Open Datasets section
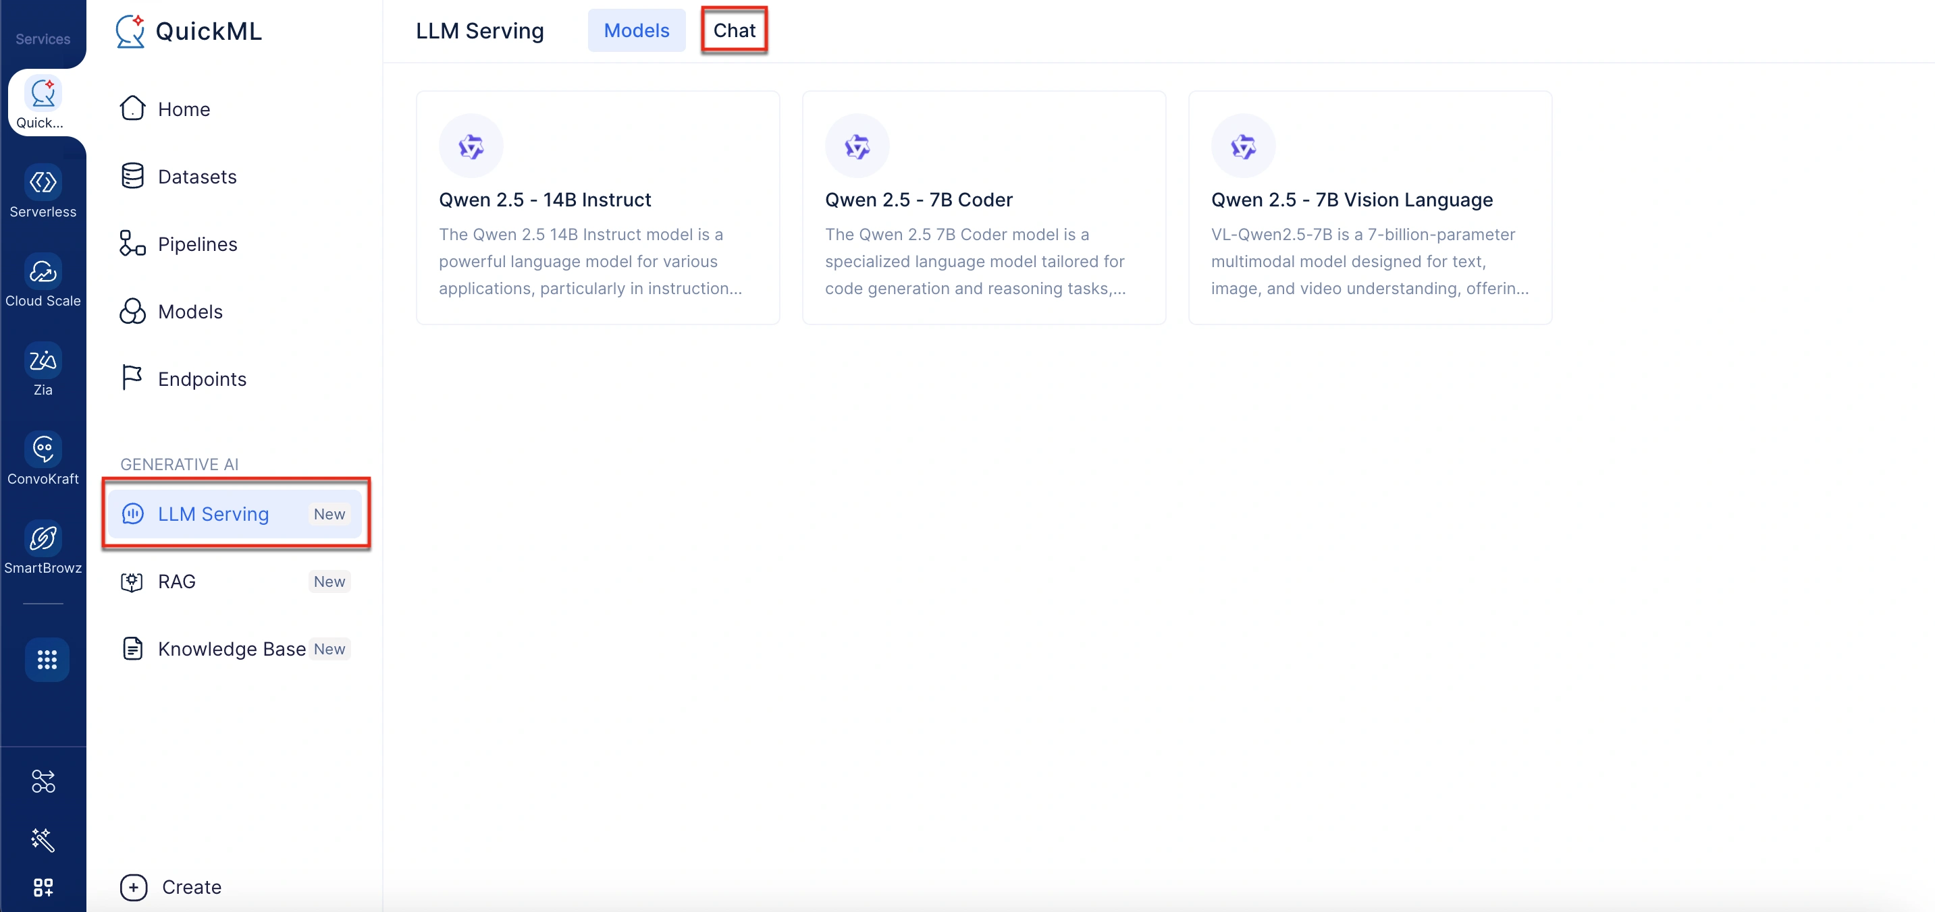This screenshot has height=912, width=1935. 234,176
